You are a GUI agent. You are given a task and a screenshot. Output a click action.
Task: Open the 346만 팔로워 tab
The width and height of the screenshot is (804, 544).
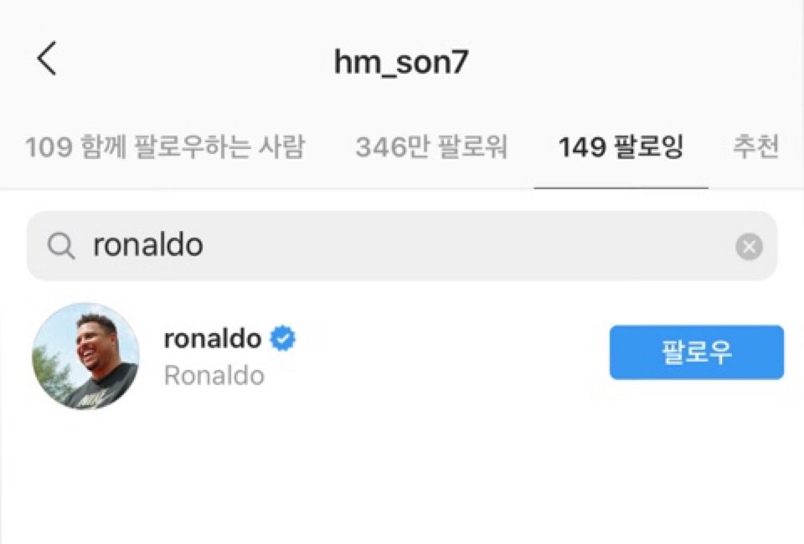[432, 147]
